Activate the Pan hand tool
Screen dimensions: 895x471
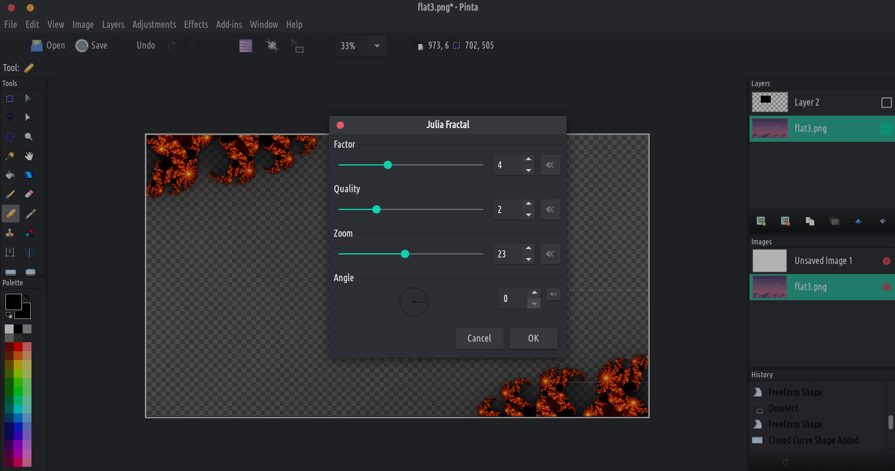pos(29,156)
